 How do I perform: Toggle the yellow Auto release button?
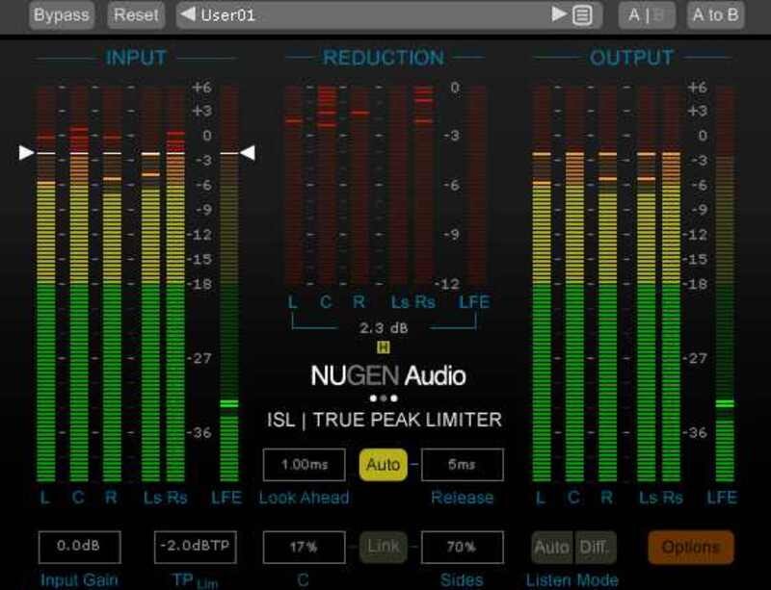coord(383,465)
